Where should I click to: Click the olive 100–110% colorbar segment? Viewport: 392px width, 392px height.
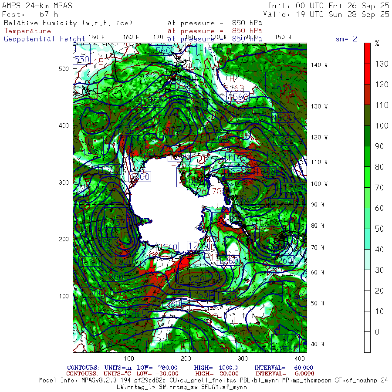tap(367, 115)
